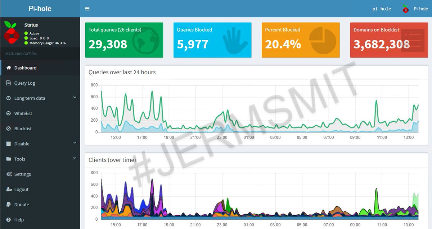Click the 5,977 blocked queries value
The image size is (432, 229).
click(x=193, y=44)
